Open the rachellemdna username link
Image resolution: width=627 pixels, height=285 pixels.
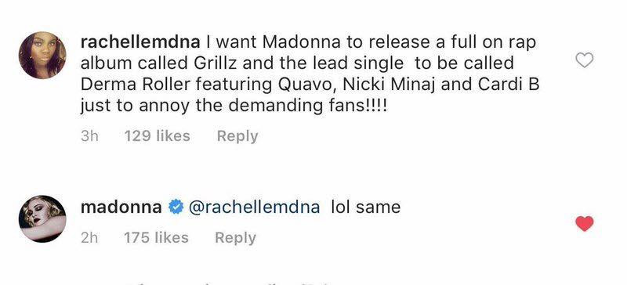[140, 41]
